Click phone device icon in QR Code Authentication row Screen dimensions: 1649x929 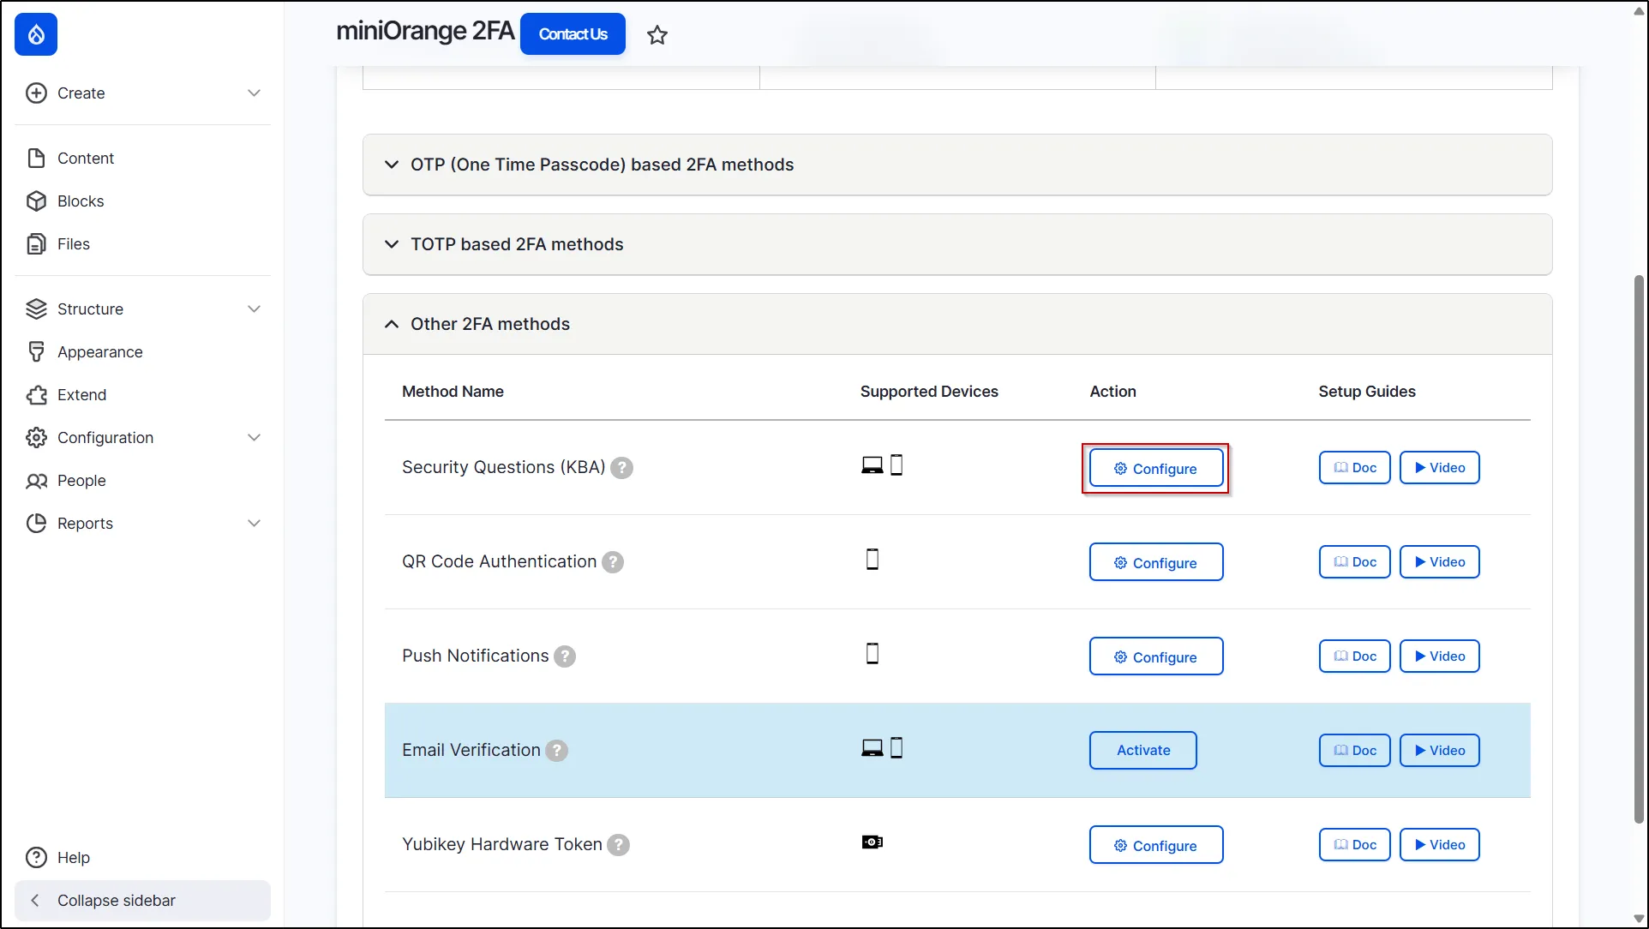pos(872,560)
